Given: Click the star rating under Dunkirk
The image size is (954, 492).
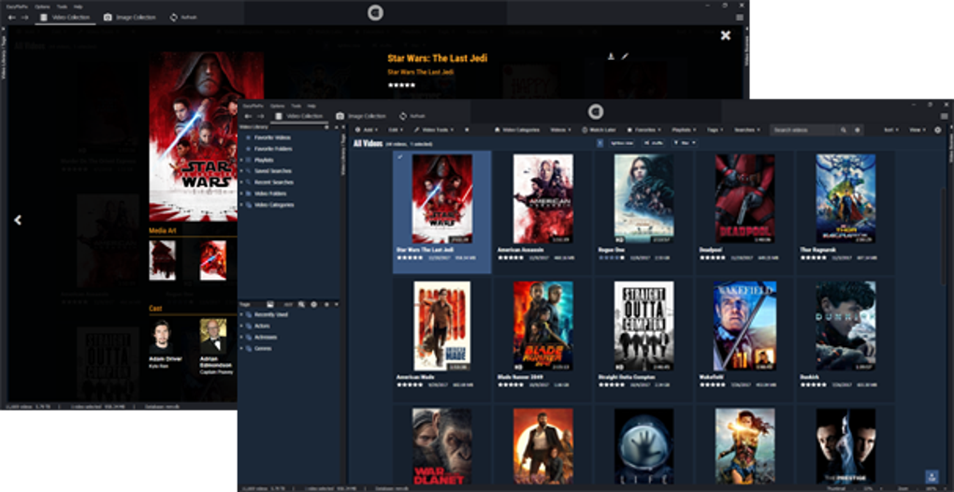Looking at the screenshot, I should [x=814, y=385].
